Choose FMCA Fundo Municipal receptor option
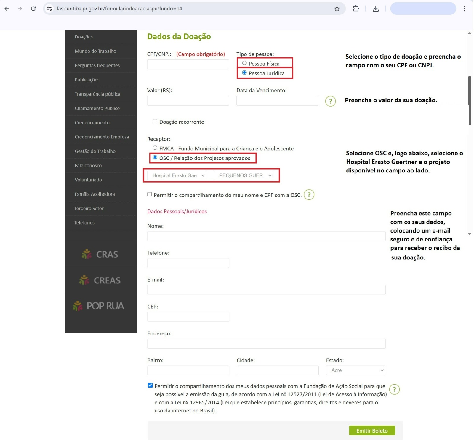Image resolution: width=474 pixels, height=442 pixels. coord(155,148)
